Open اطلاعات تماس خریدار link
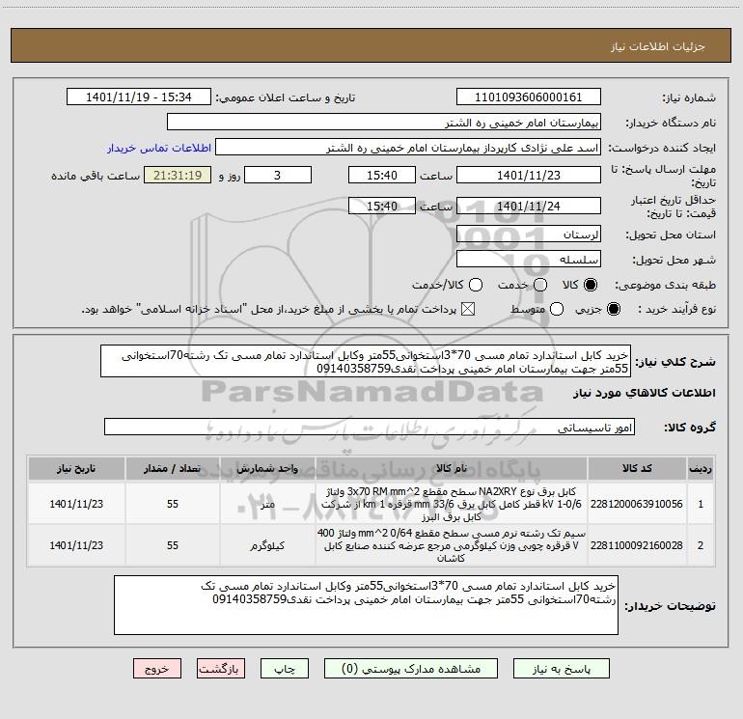 (159, 148)
